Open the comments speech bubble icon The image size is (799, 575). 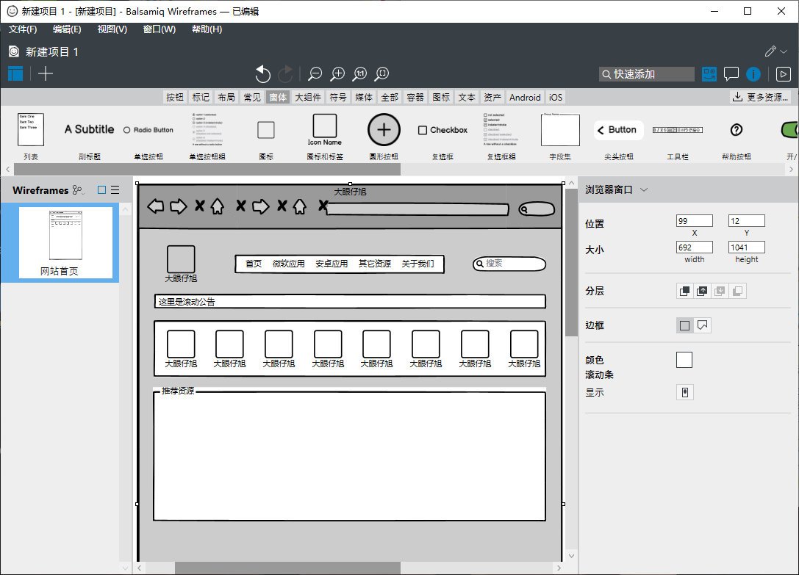click(731, 74)
